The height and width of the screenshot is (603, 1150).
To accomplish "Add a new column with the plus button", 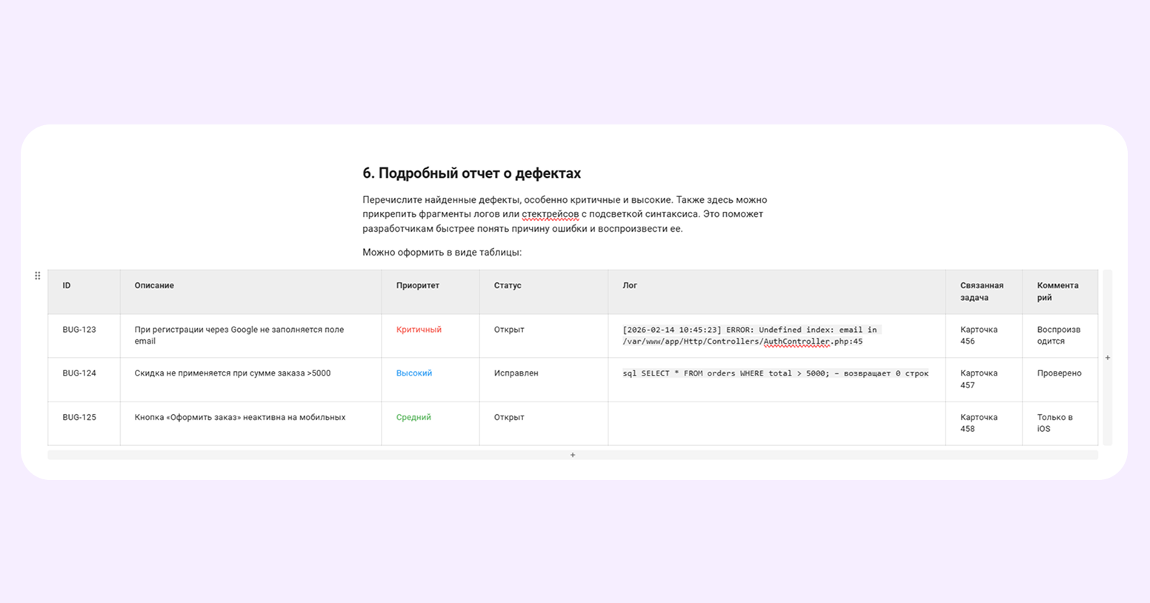I will pyautogui.click(x=1108, y=358).
